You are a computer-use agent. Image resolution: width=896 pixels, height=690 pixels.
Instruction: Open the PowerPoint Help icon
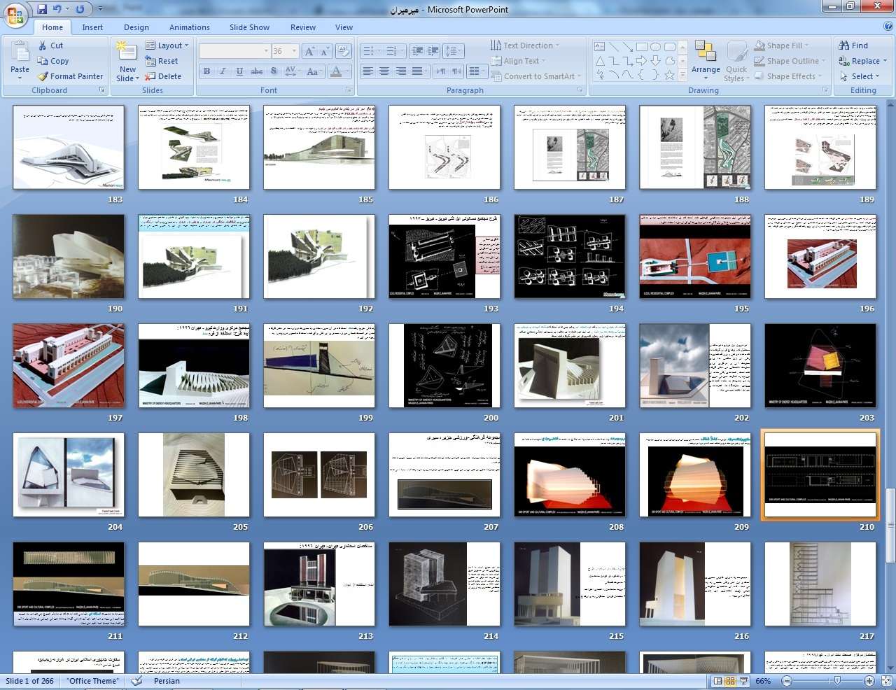pyautogui.click(x=888, y=27)
